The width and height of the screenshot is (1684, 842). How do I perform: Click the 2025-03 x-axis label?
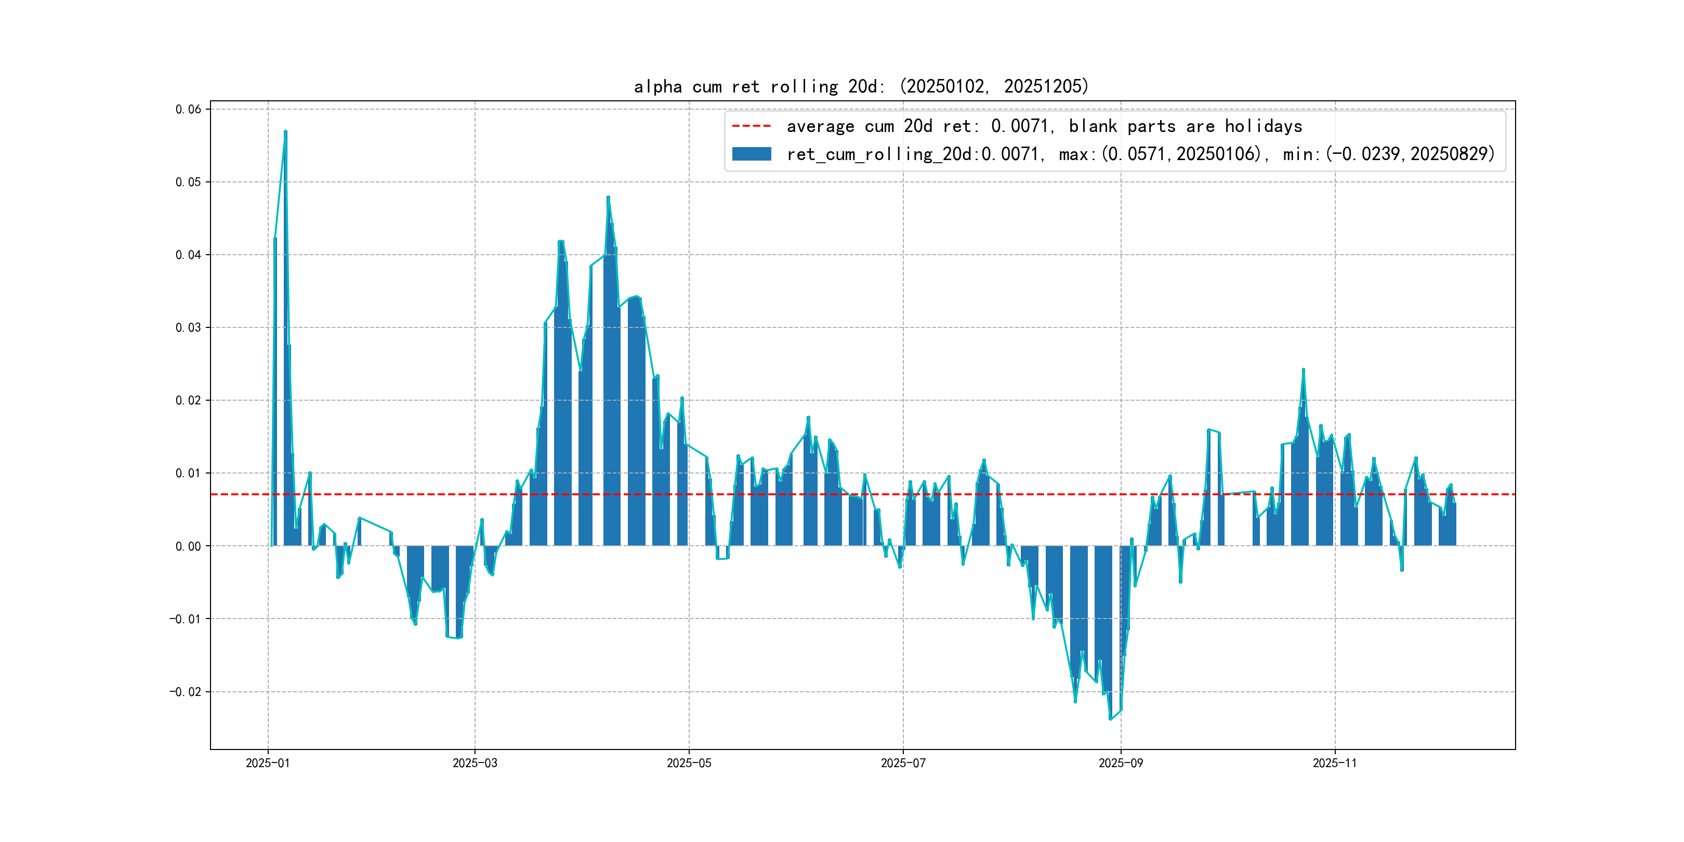[x=475, y=763]
